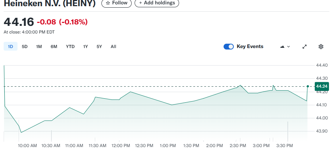Click the (-0.18%) percent change
Screen dimensions: 333x154
coord(73,22)
